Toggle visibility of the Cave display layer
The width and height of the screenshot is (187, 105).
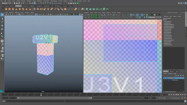[165, 78]
